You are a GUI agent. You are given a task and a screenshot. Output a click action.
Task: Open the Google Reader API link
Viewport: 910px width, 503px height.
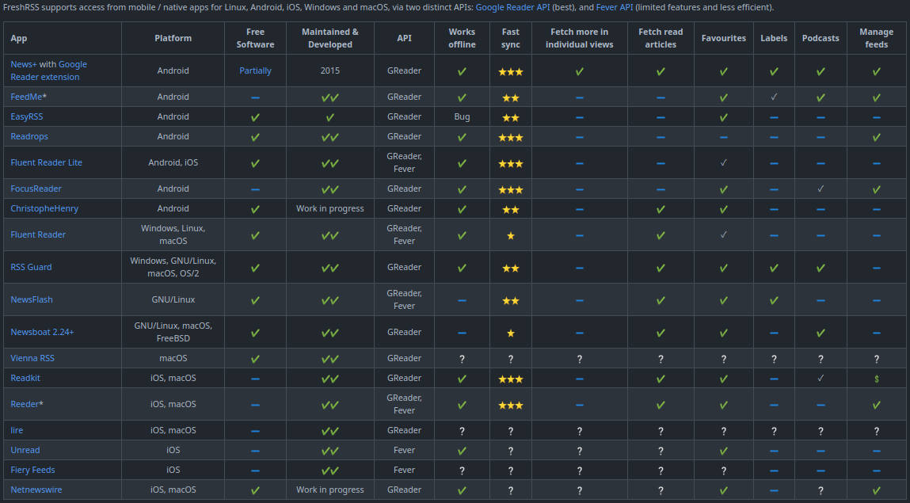coord(512,8)
